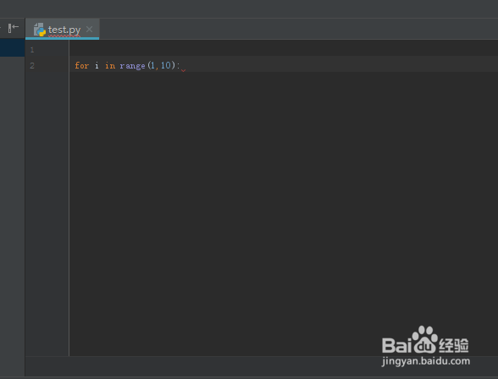Click the hide panel arrow icon
Screen dimensions: 498x379
click(x=13, y=28)
